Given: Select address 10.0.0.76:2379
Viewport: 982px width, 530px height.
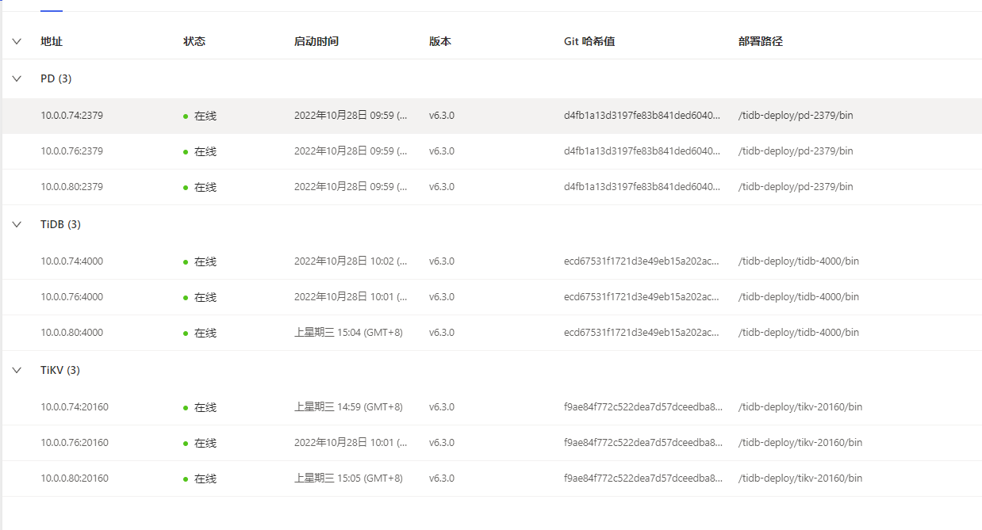Looking at the screenshot, I should coord(72,151).
